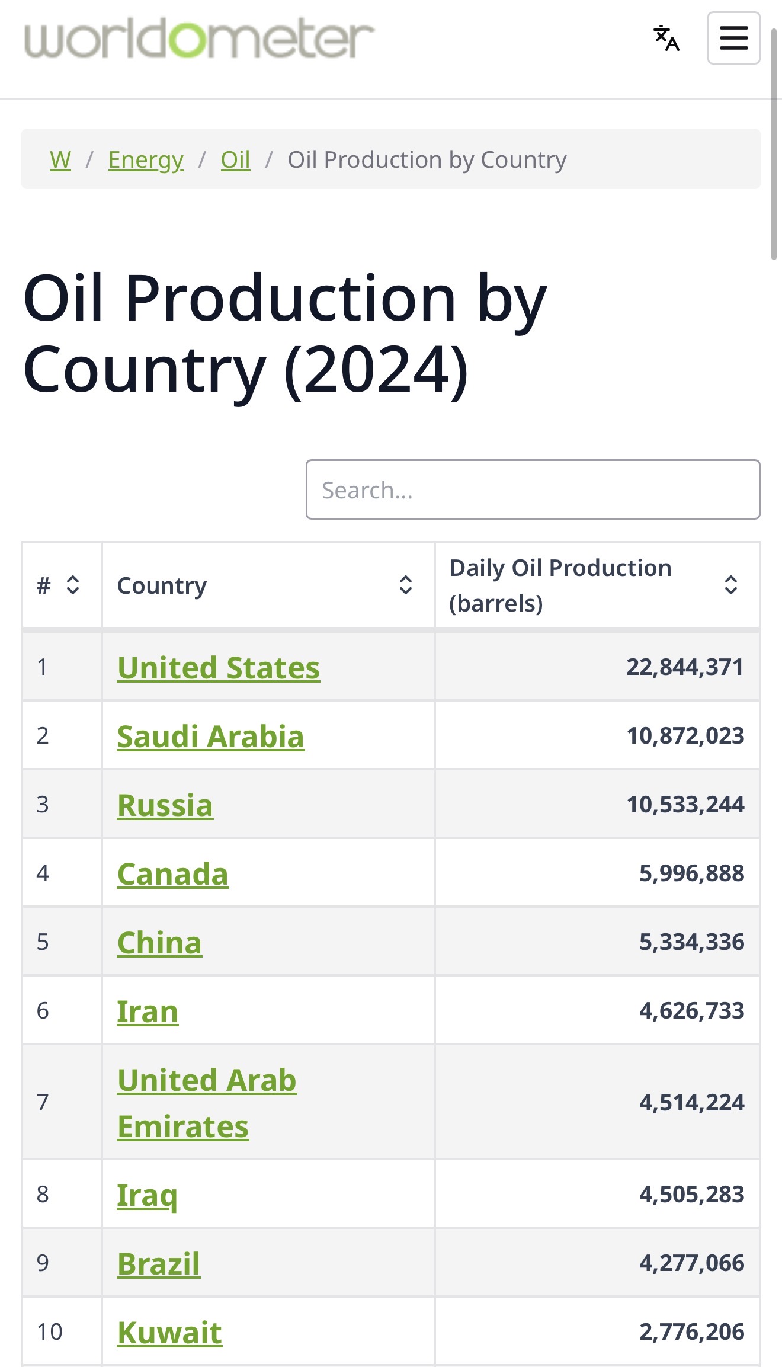This screenshot has height=1367, width=782.
Task: Sort table by Country column
Action: tap(405, 585)
